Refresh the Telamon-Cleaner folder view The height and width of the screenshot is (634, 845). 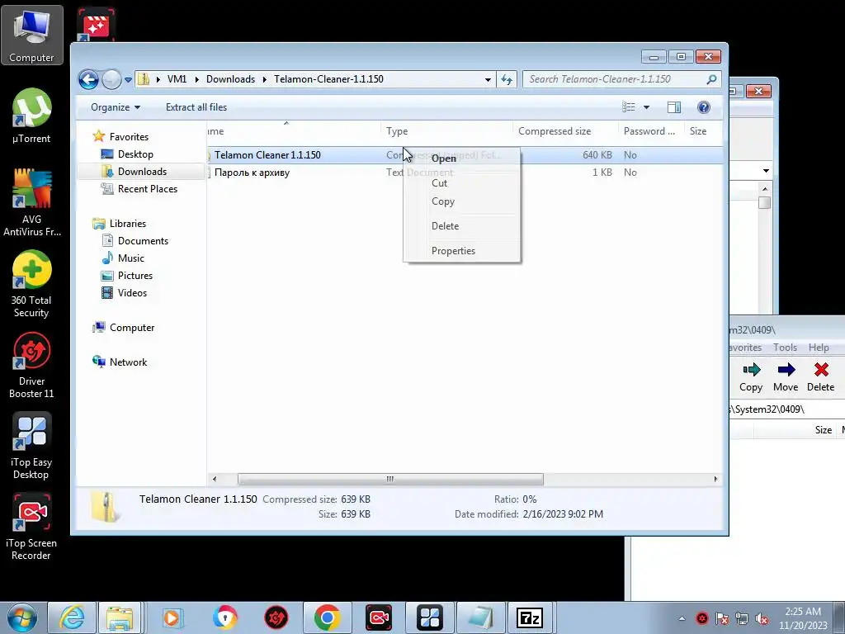pos(507,79)
